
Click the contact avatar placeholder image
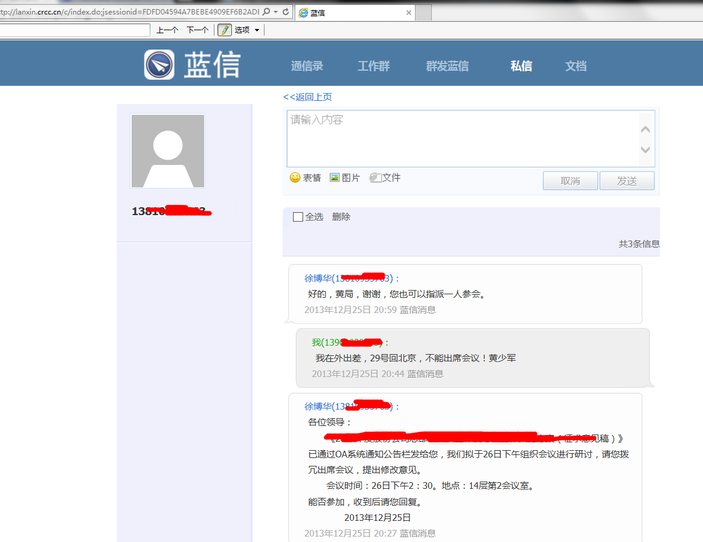(168, 150)
